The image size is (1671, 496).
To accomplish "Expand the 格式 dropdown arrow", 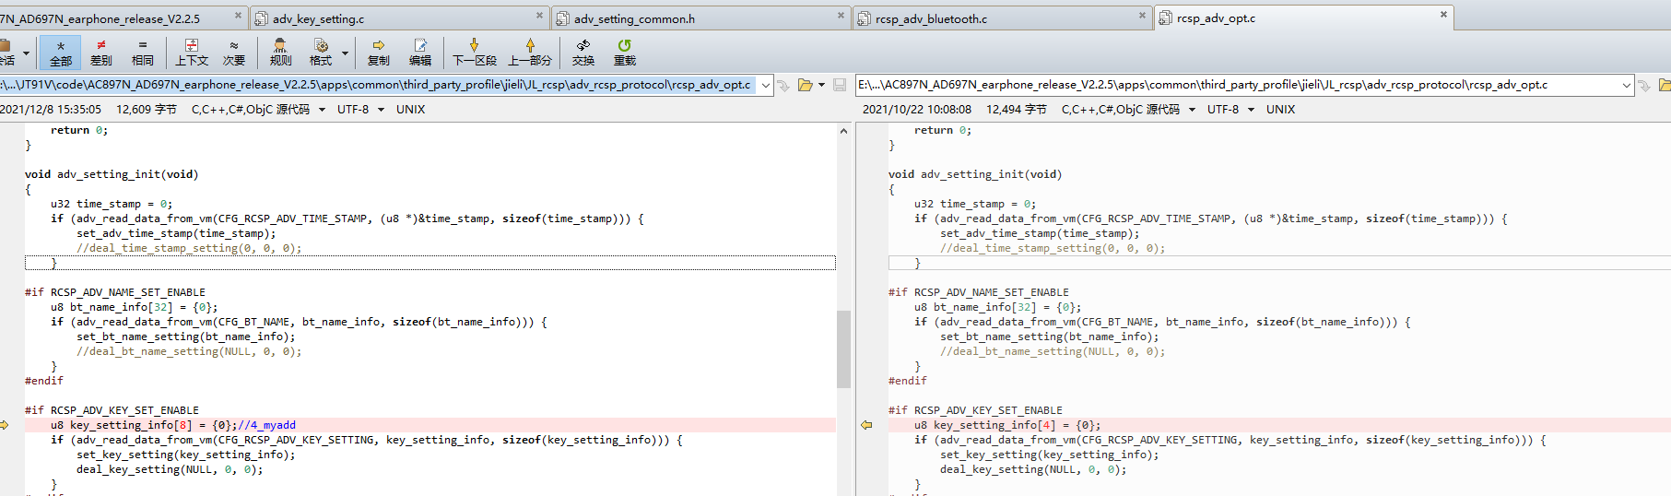I will pyautogui.click(x=346, y=53).
